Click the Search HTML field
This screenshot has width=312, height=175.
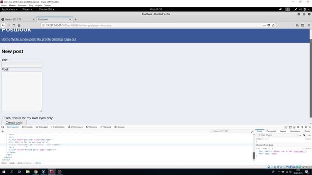230,131
